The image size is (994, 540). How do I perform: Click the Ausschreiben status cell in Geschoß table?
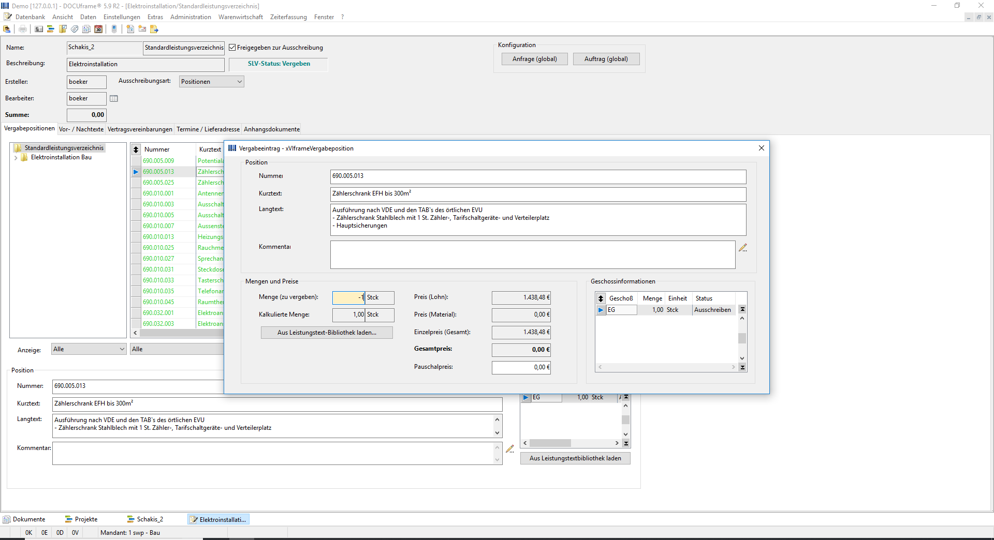(x=713, y=310)
